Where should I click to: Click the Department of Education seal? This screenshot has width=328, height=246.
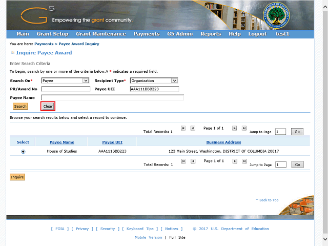(x=276, y=15)
